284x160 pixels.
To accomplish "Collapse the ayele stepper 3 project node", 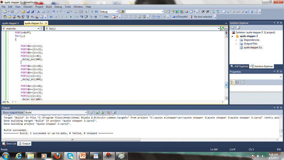I will tap(233, 36).
